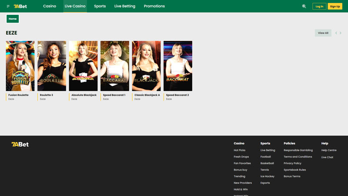This screenshot has width=348, height=196.
Task: Open Terms and Conditions link
Action: tap(298, 157)
